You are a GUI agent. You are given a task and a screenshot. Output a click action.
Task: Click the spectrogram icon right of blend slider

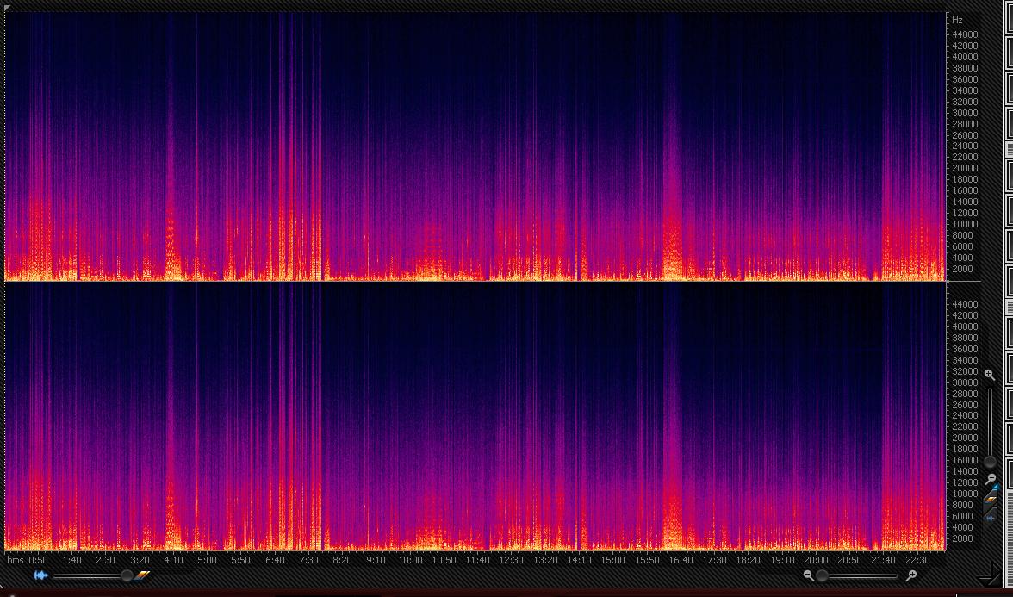(143, 575)
